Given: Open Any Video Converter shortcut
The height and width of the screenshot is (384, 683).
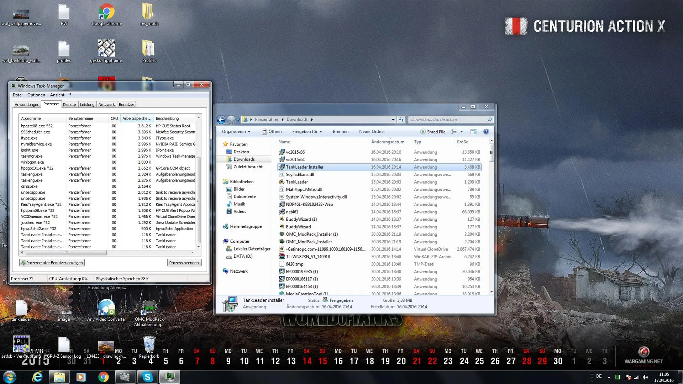Looking at the screenshot, I should tap(106, 310).
